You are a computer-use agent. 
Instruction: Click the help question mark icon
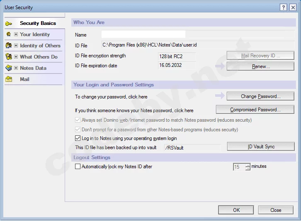283,7
